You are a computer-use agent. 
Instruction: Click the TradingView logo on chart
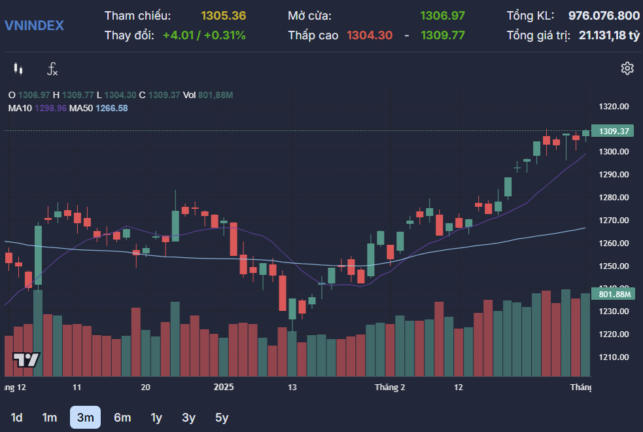pyautogui.click(x=27, y=359)
